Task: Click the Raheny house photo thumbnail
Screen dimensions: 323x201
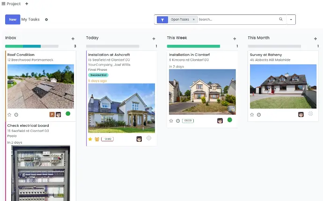Action: [283, 86]
